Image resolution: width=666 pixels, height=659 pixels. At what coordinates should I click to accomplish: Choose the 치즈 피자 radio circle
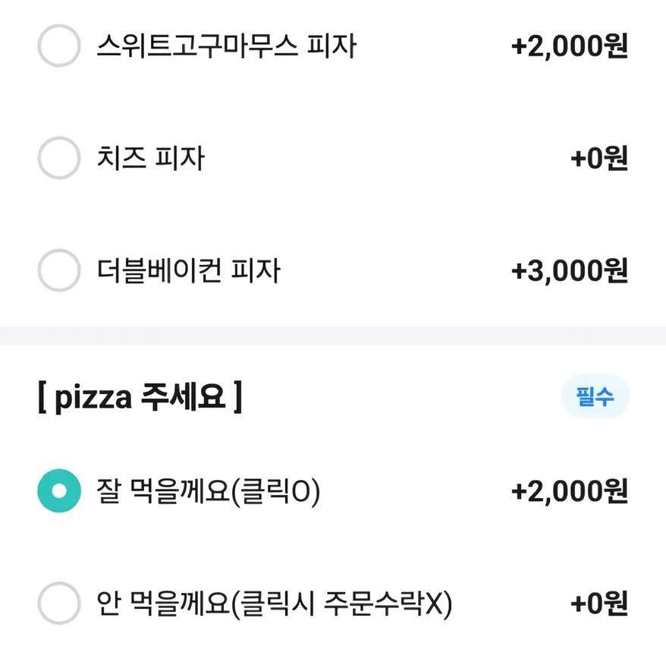(x=59, y=158)
